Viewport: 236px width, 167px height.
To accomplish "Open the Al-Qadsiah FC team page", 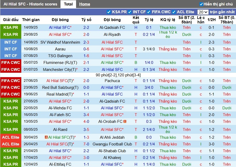I will [x=112, y=27].
